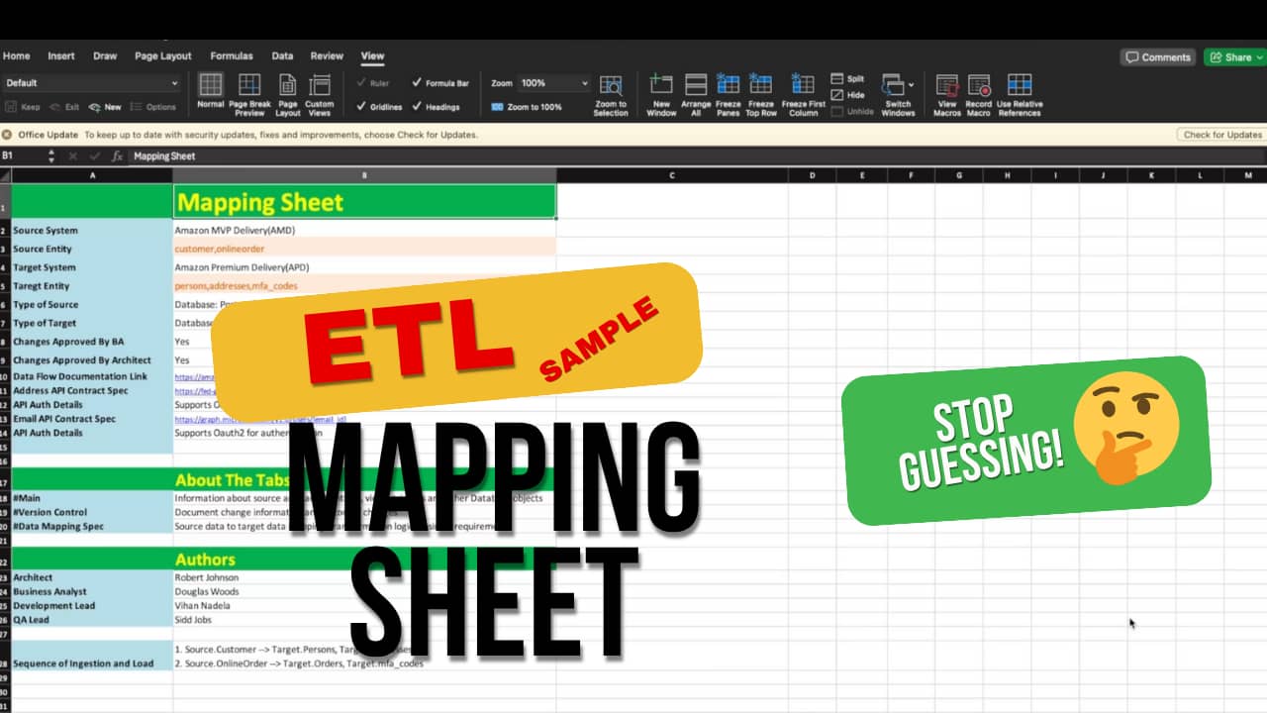Reset zoom with Zoom to 100%
This screenshot has width=1267, height=713.
click(527, 107)
